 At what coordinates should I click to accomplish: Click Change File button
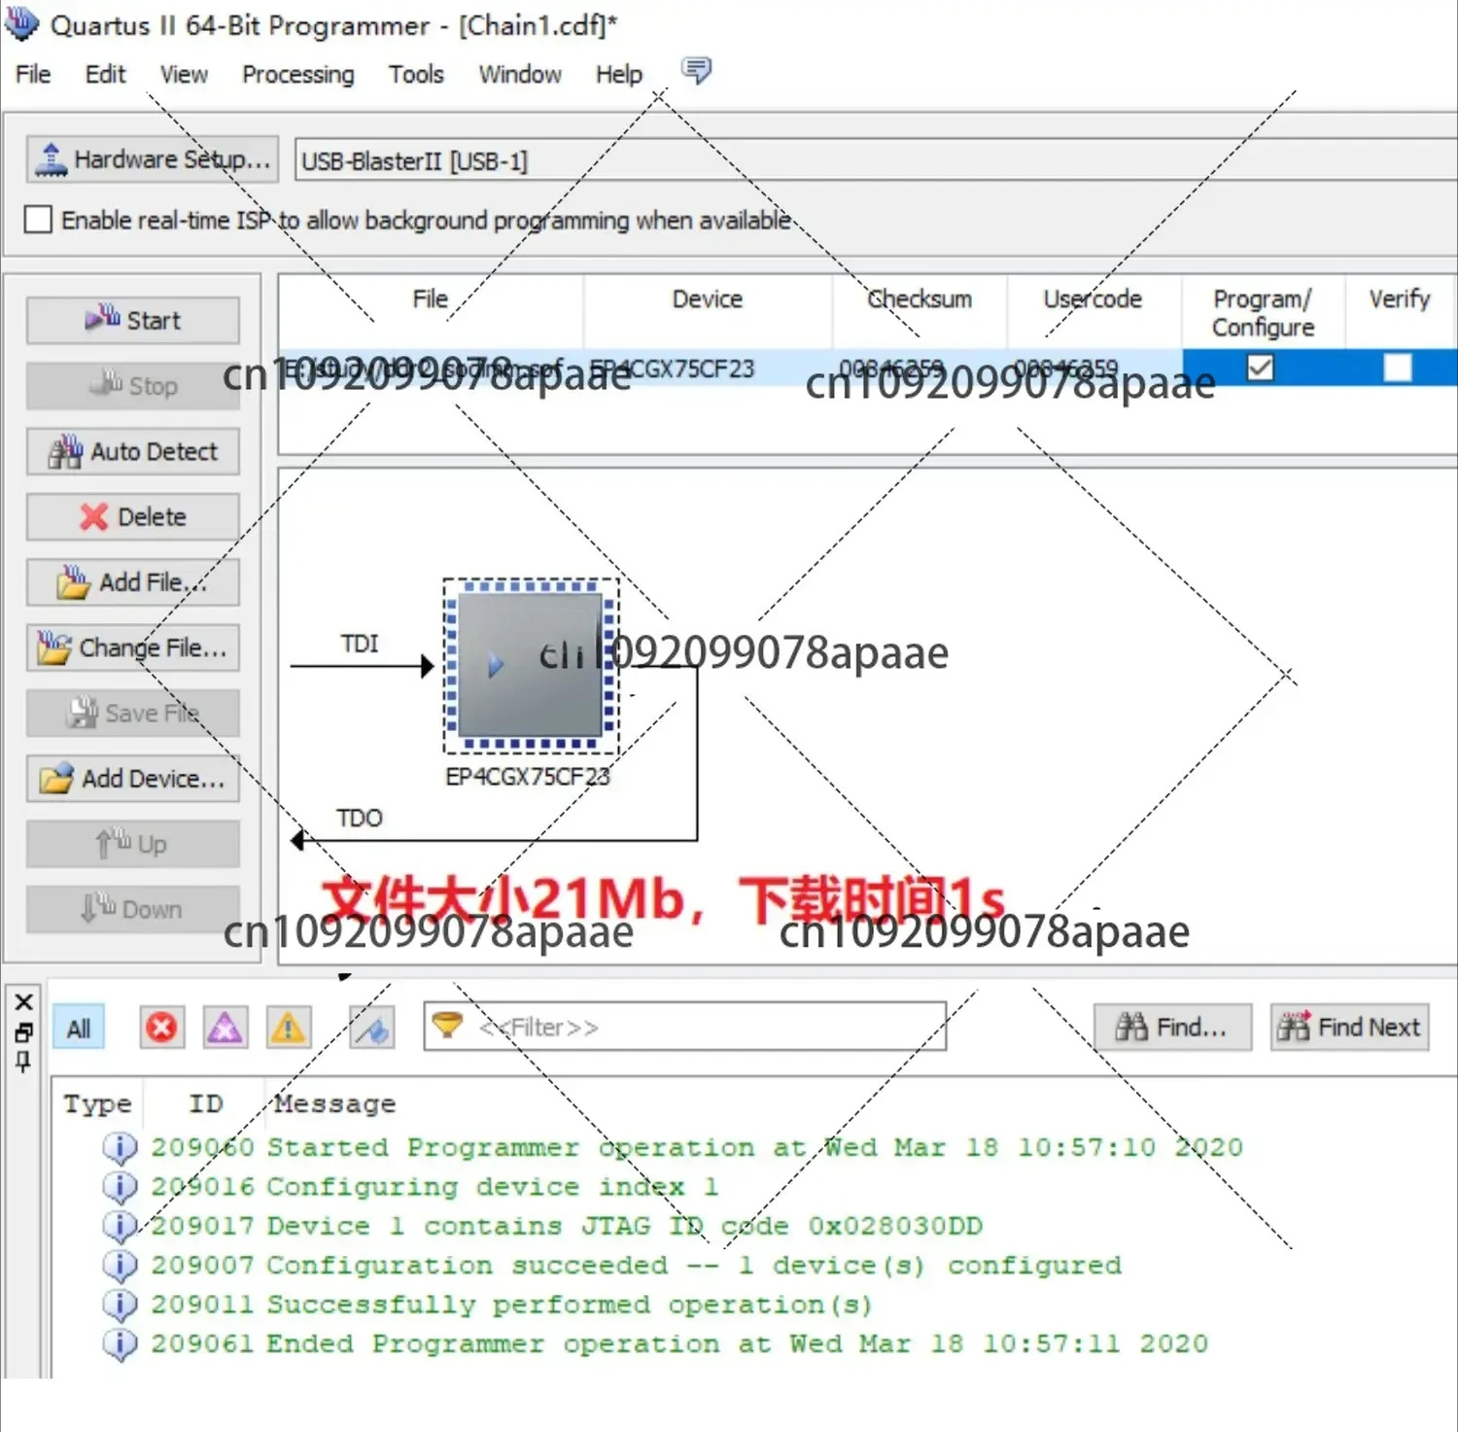(133, 647)
